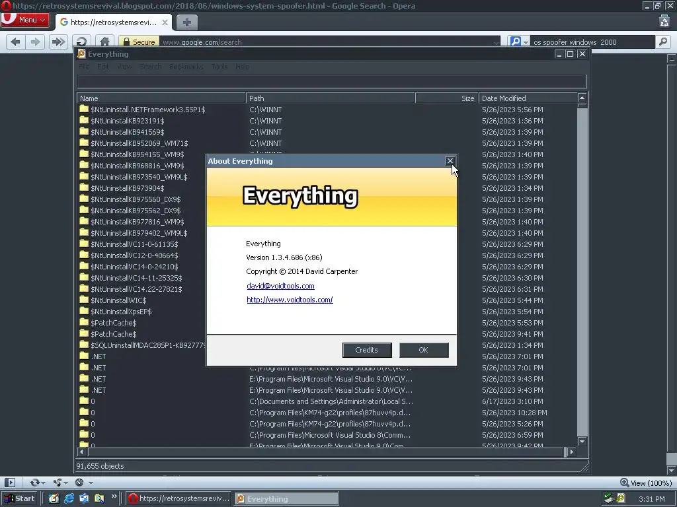Open the View menu in Everything
677x507 pixels.
pos(124,67)
